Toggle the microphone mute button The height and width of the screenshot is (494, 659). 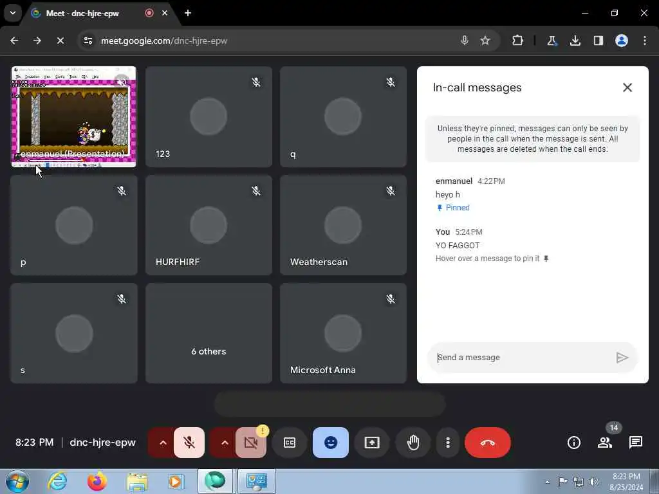189,443
